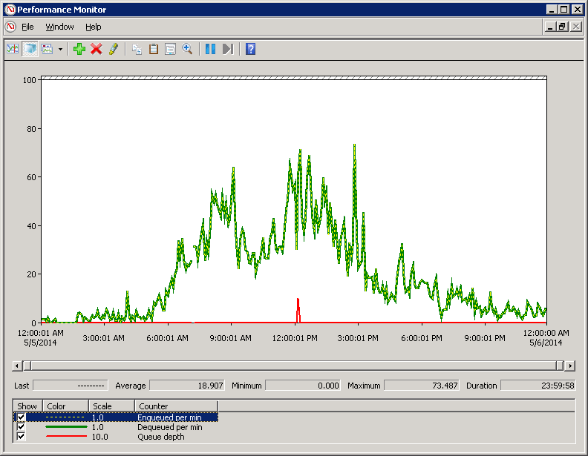The image size is (588, 456).
Task: Toggle the Highlight pen tool
Action: tap(113, 49)
